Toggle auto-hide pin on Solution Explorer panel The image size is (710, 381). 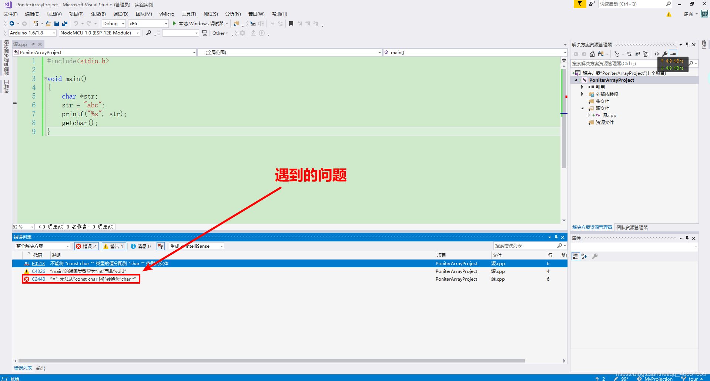[687, 44]
